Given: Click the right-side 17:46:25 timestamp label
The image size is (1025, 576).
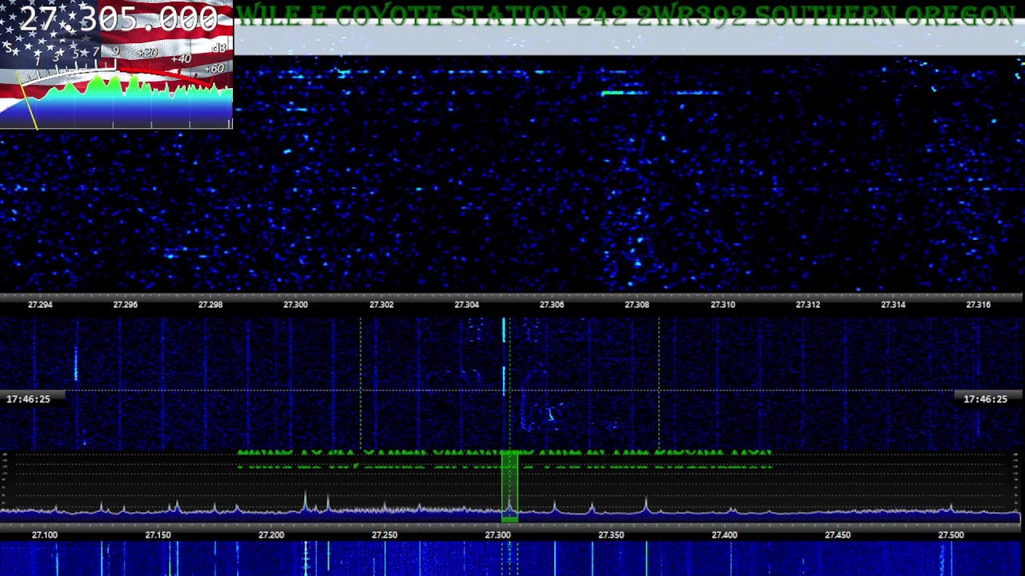Looking at the screenshot, I should pos(986,399).
